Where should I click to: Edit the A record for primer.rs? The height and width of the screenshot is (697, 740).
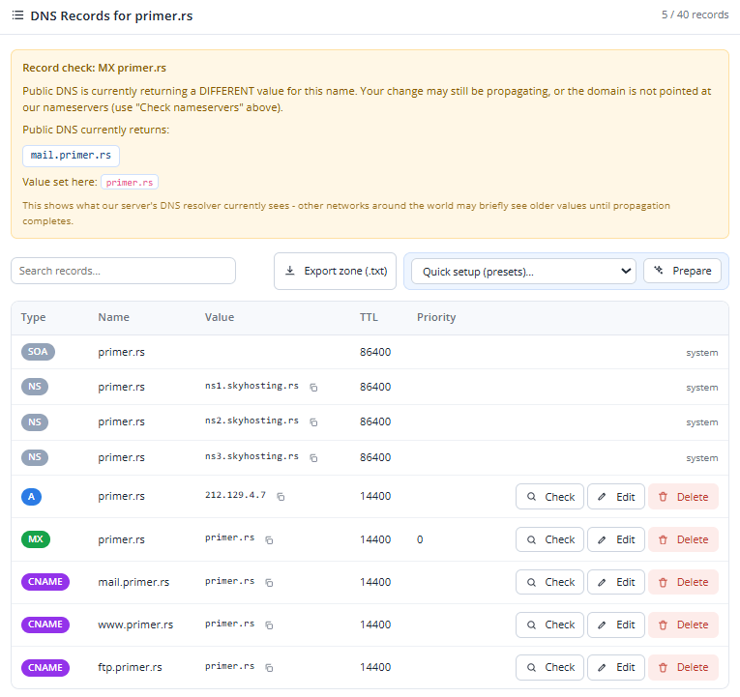pyautogui.click(x=616, y=497)
